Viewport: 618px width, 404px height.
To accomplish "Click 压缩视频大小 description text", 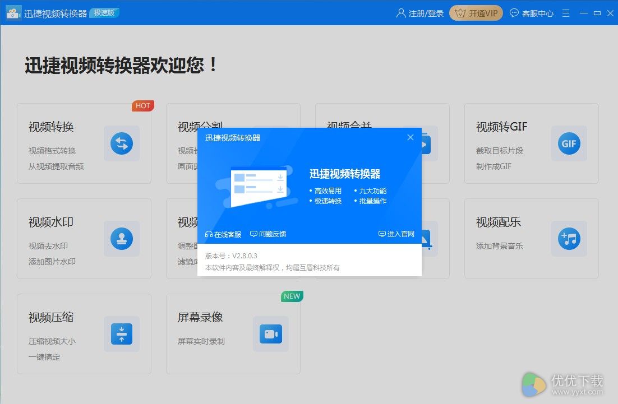I will point(52,341).
